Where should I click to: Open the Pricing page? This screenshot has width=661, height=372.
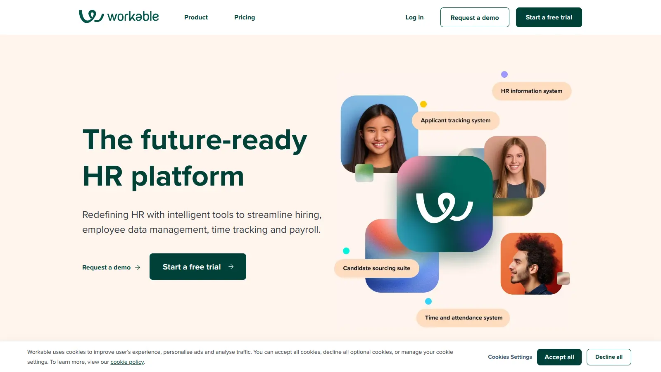point(245,17)
